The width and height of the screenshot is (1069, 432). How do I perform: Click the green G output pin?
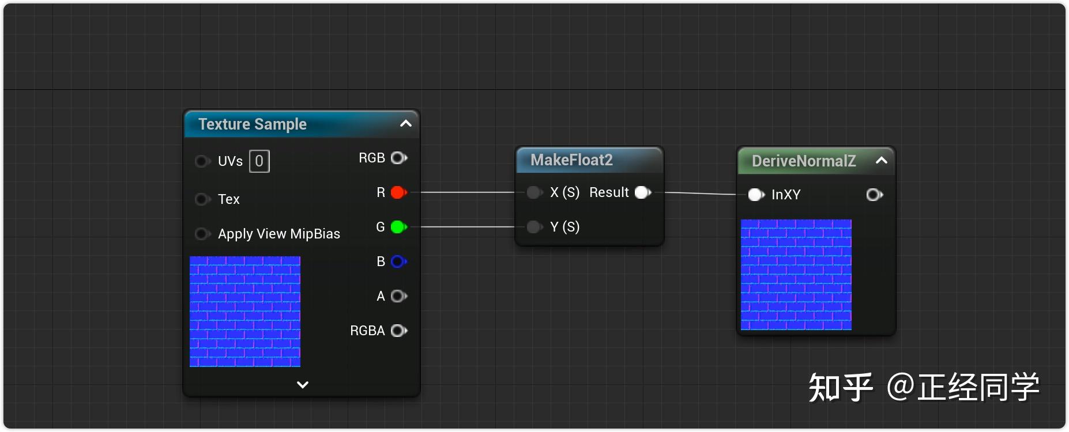point(398,227)
